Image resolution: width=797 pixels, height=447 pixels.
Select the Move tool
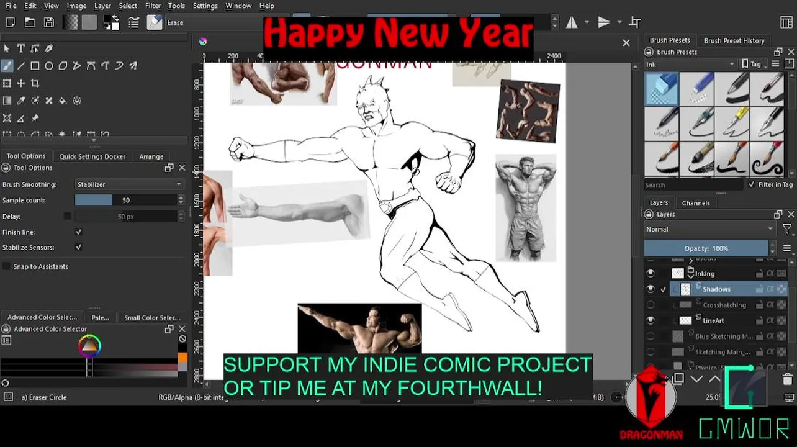tap(20, 83)
